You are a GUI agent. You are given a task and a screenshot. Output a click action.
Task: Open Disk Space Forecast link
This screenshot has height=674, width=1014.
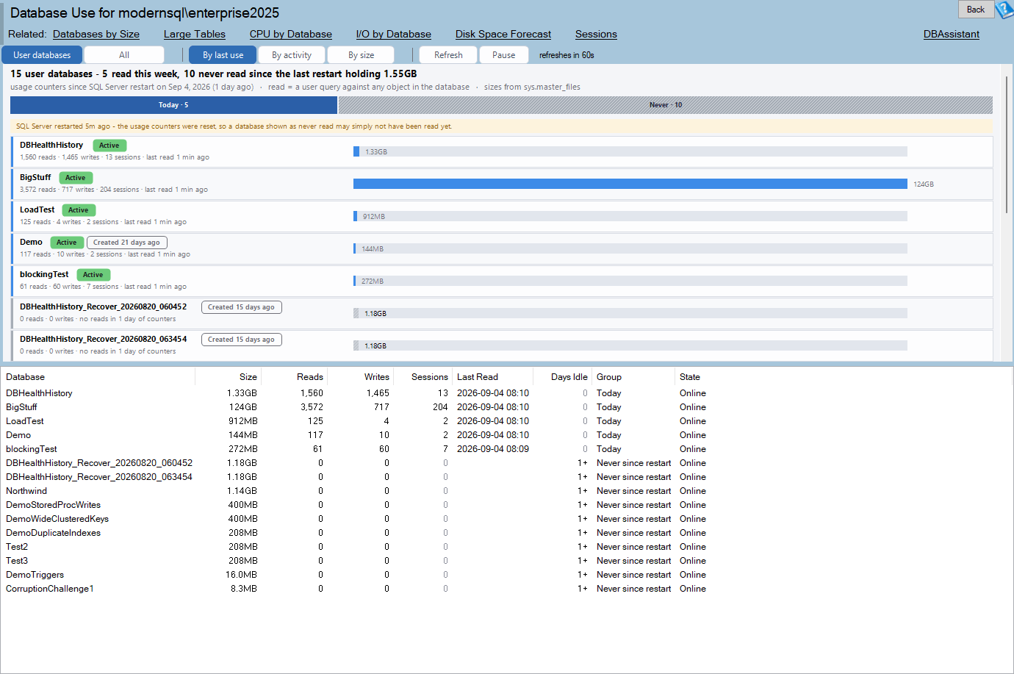503,34
